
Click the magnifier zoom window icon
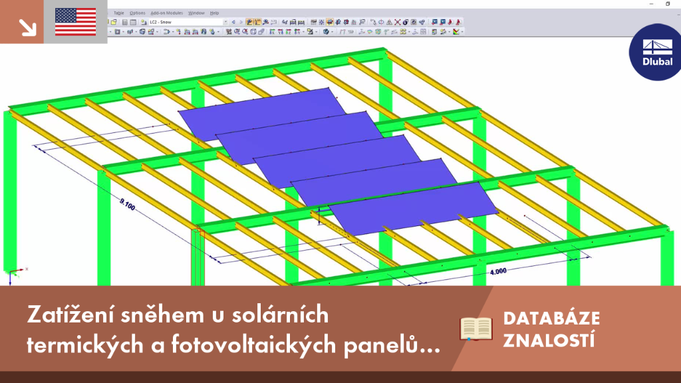237,32
